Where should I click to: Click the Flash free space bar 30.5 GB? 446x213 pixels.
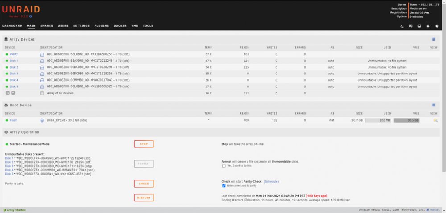click(x=406, y=120)
